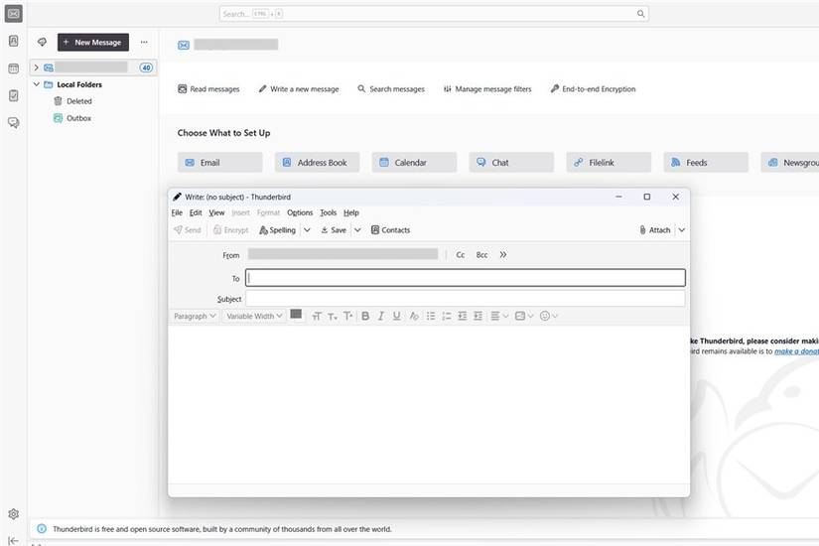Open folder pane options (three dots)
This screenshot has height=546, width=819.
click(x=144, y=42)
